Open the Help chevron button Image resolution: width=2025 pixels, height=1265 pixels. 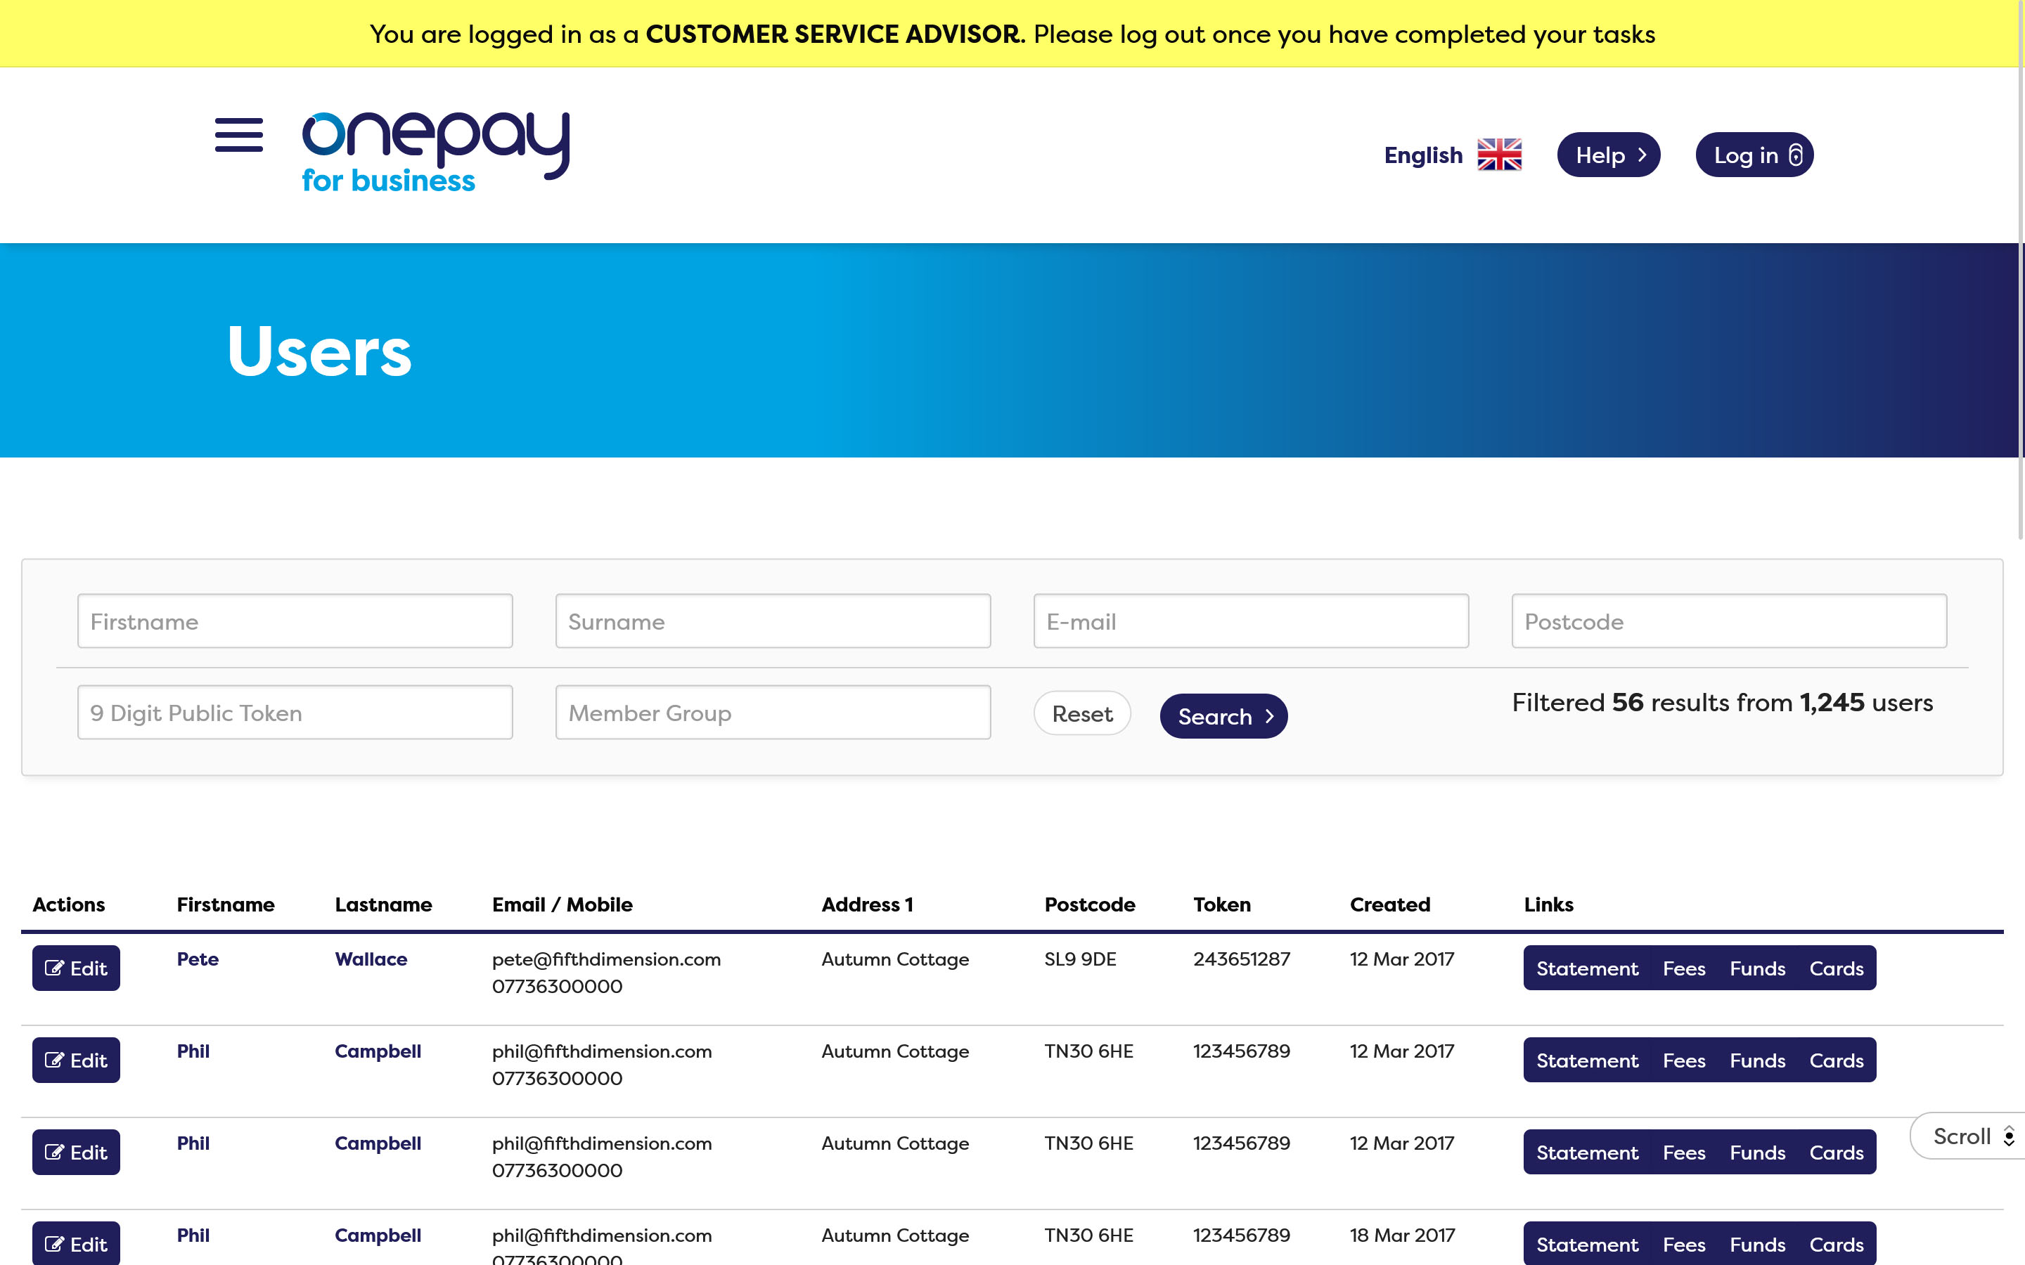pos(1607,155)
